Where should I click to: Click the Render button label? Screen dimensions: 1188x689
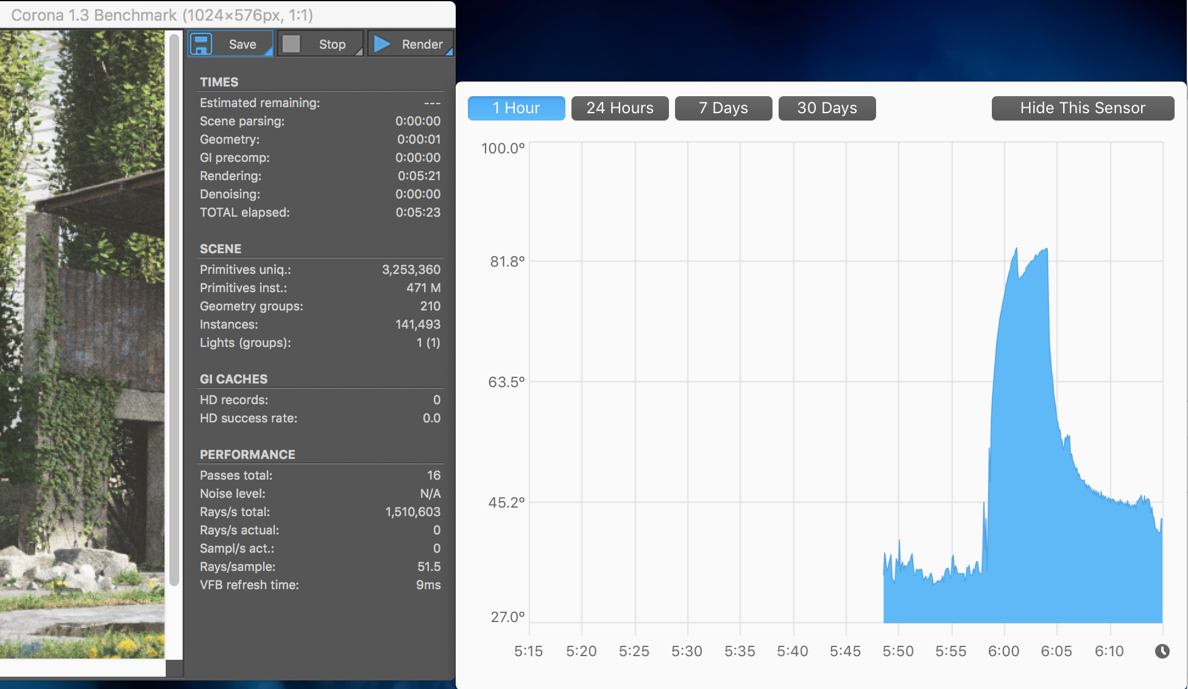pos(422,44)
